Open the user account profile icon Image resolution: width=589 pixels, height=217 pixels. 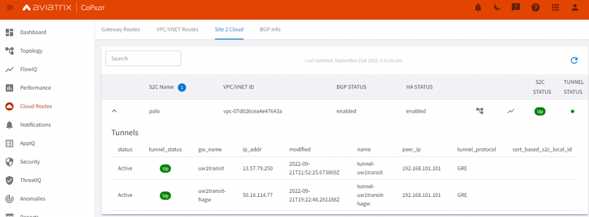tap(575, 7)
